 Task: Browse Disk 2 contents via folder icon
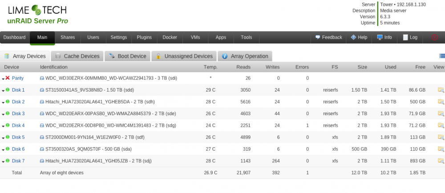pyautogui.click(x=441, y=102)
